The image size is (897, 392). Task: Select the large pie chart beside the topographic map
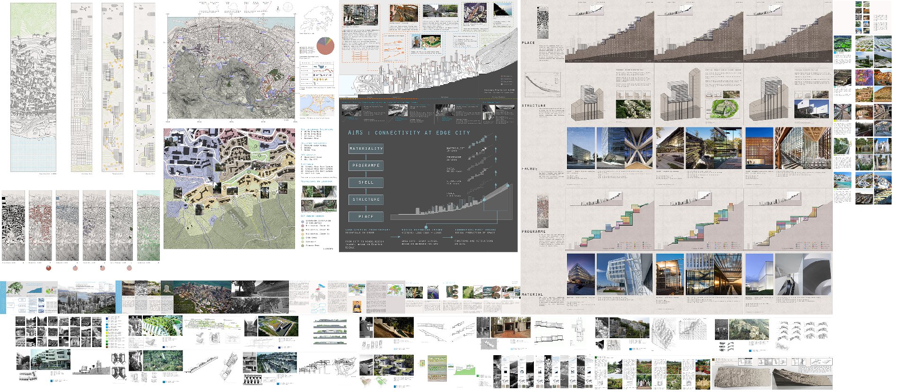point(325,46)
